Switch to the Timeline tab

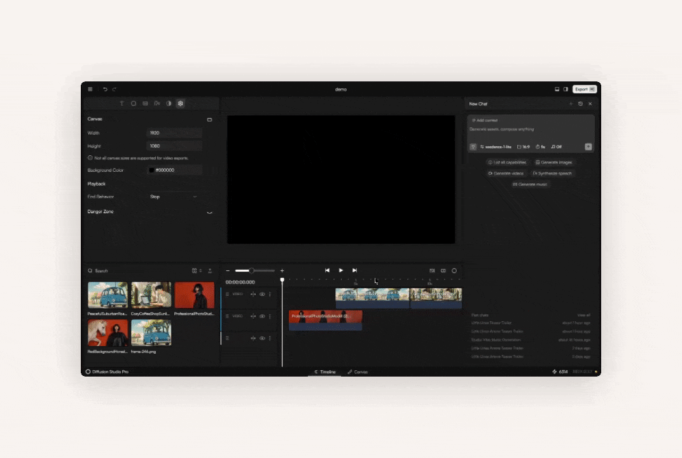pos(325,372)
